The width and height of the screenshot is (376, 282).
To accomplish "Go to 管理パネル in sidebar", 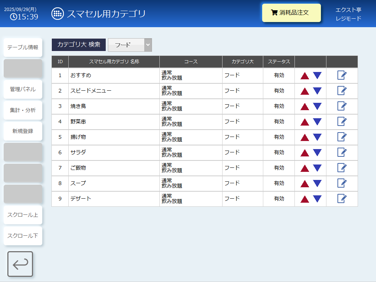I will pos(23,89).
